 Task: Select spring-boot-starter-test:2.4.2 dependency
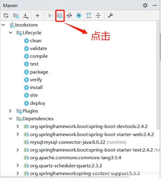(91, 150)
